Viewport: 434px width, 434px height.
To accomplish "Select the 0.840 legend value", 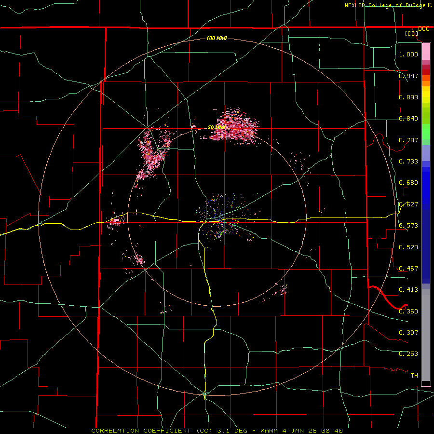I will coord(408,119).
